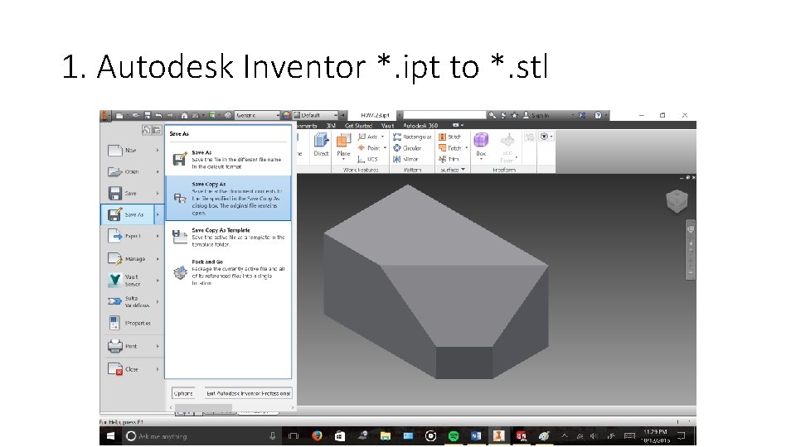Open Spotify from the taskbar
Image resolution: width=796 pixels, height=447 pixels.
pyautogui.click(x=454, y=436)
